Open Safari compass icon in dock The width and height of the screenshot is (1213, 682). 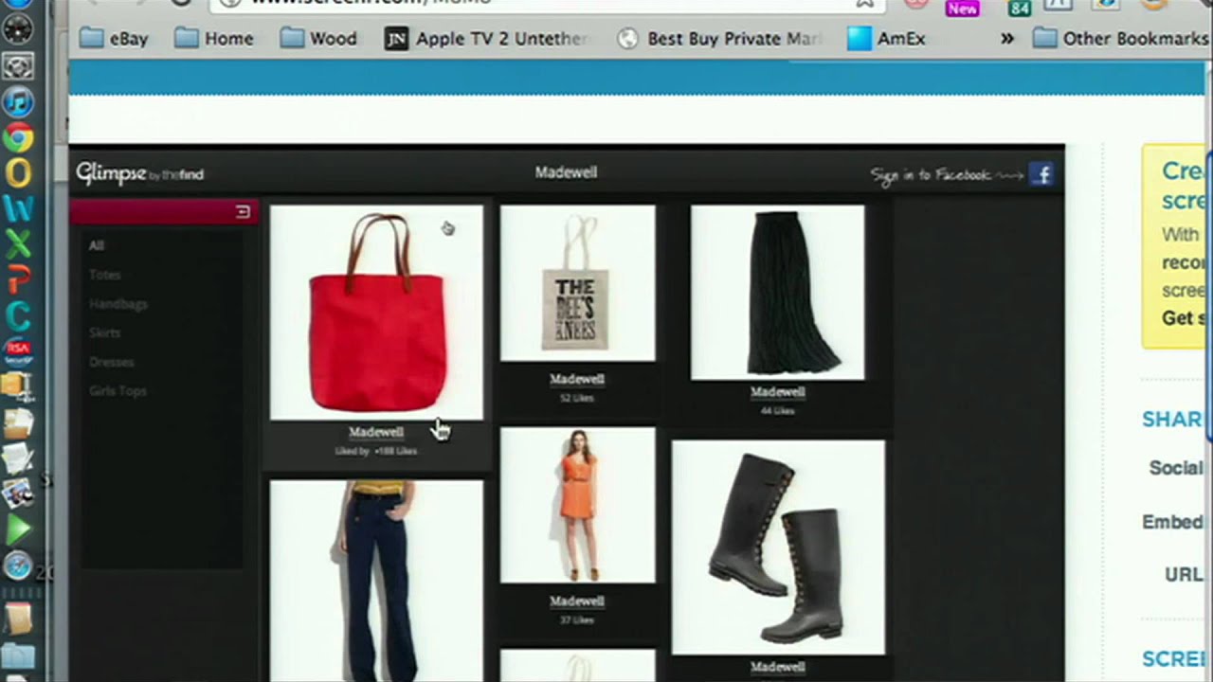coord(18,565)
